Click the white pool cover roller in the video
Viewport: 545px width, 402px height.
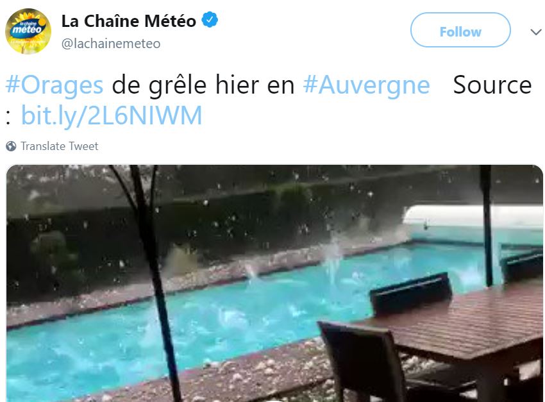(473, 215)
